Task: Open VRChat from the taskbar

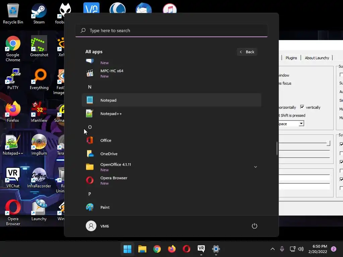Action: [201, 249]
